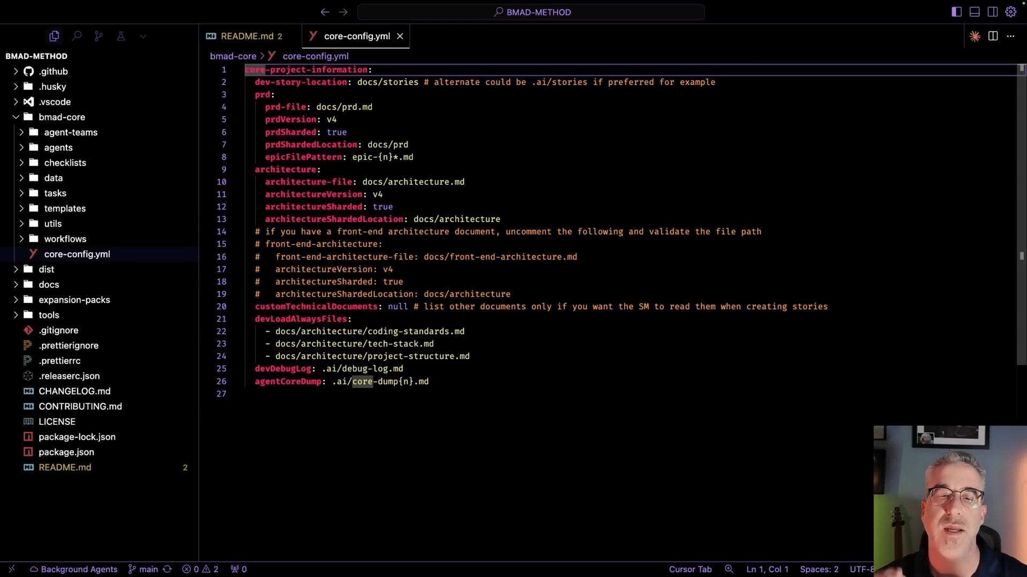
Task: Toggle the primary sidebar layout button
Action: (x=956, y=12)
